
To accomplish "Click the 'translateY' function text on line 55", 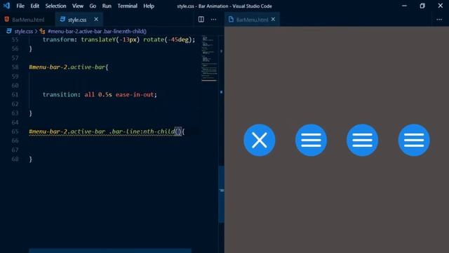I will tap(98, 39).
